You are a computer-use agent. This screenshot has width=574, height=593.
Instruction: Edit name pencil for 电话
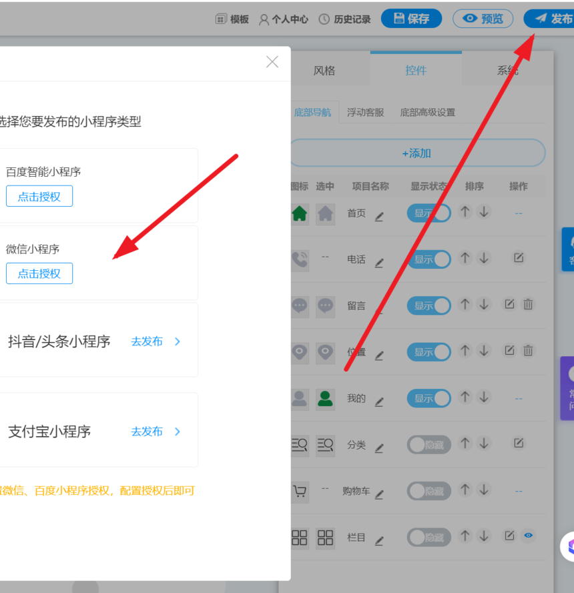coord(379,263)
